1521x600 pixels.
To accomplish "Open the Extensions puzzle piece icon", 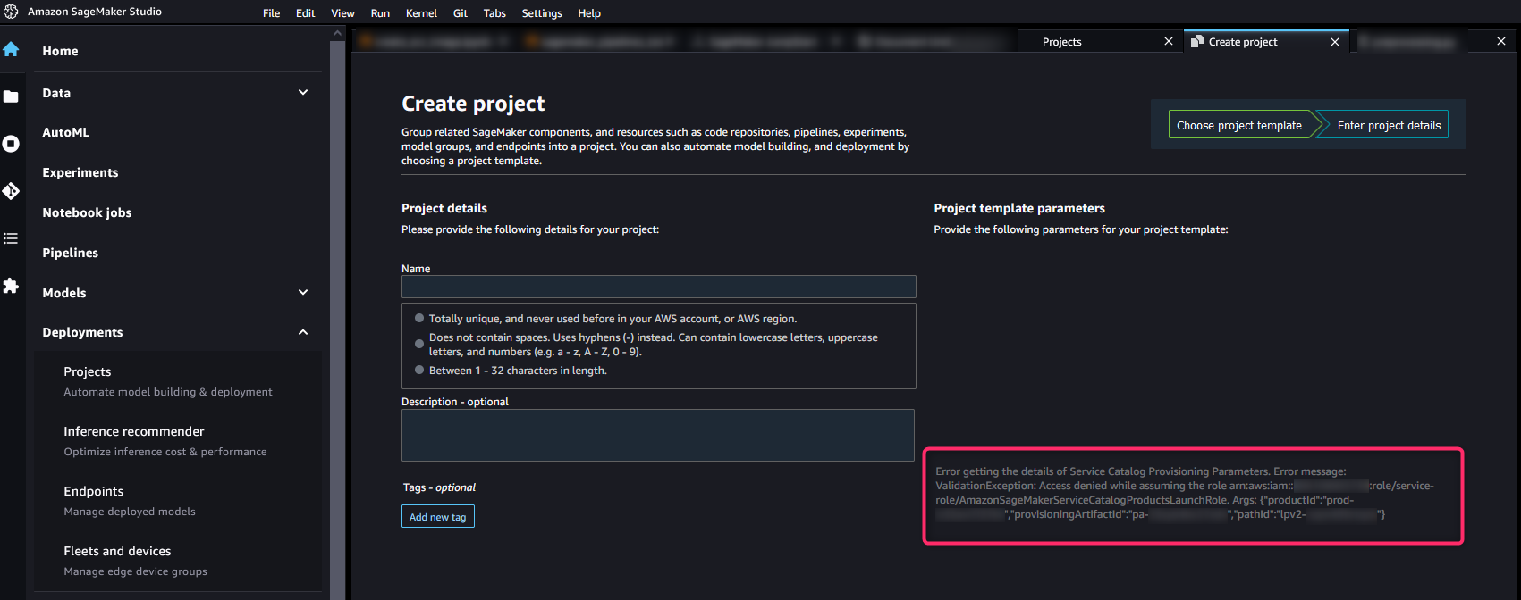I will [x=11, y=286].
